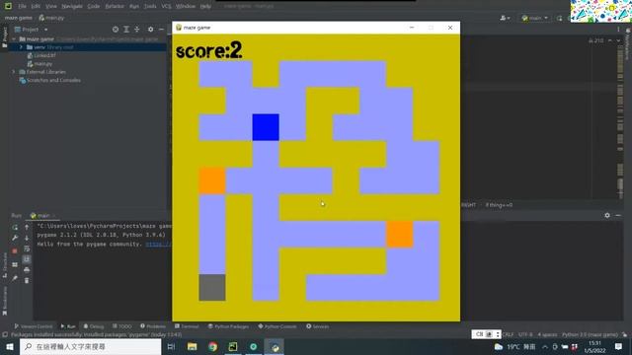The image size is (632, 355).
Task: Open Python Console tool window
Action: pos(277,326)
